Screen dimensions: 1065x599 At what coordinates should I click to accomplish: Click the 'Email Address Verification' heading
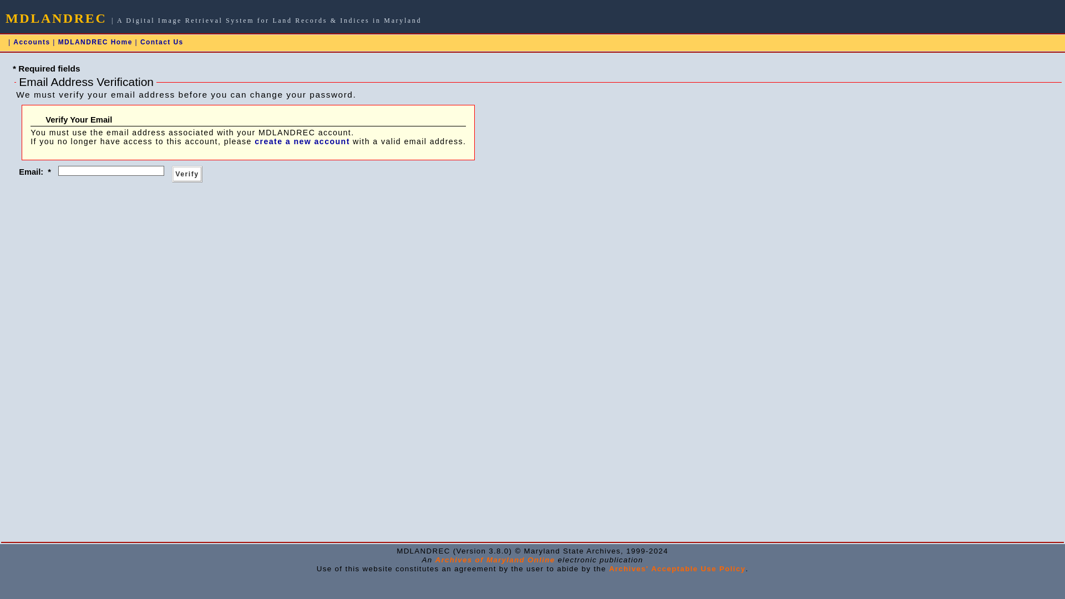[x=86, y=82]
